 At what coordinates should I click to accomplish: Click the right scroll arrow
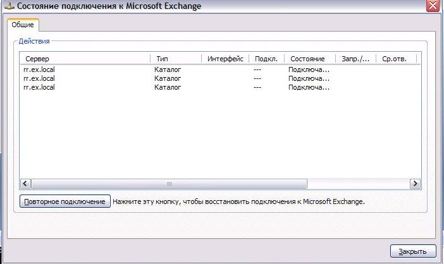tap(415, 184)
